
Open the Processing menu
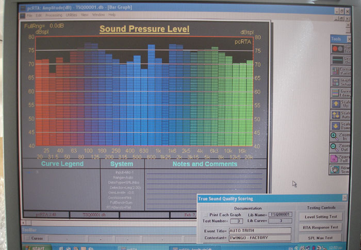coord(53,15)
